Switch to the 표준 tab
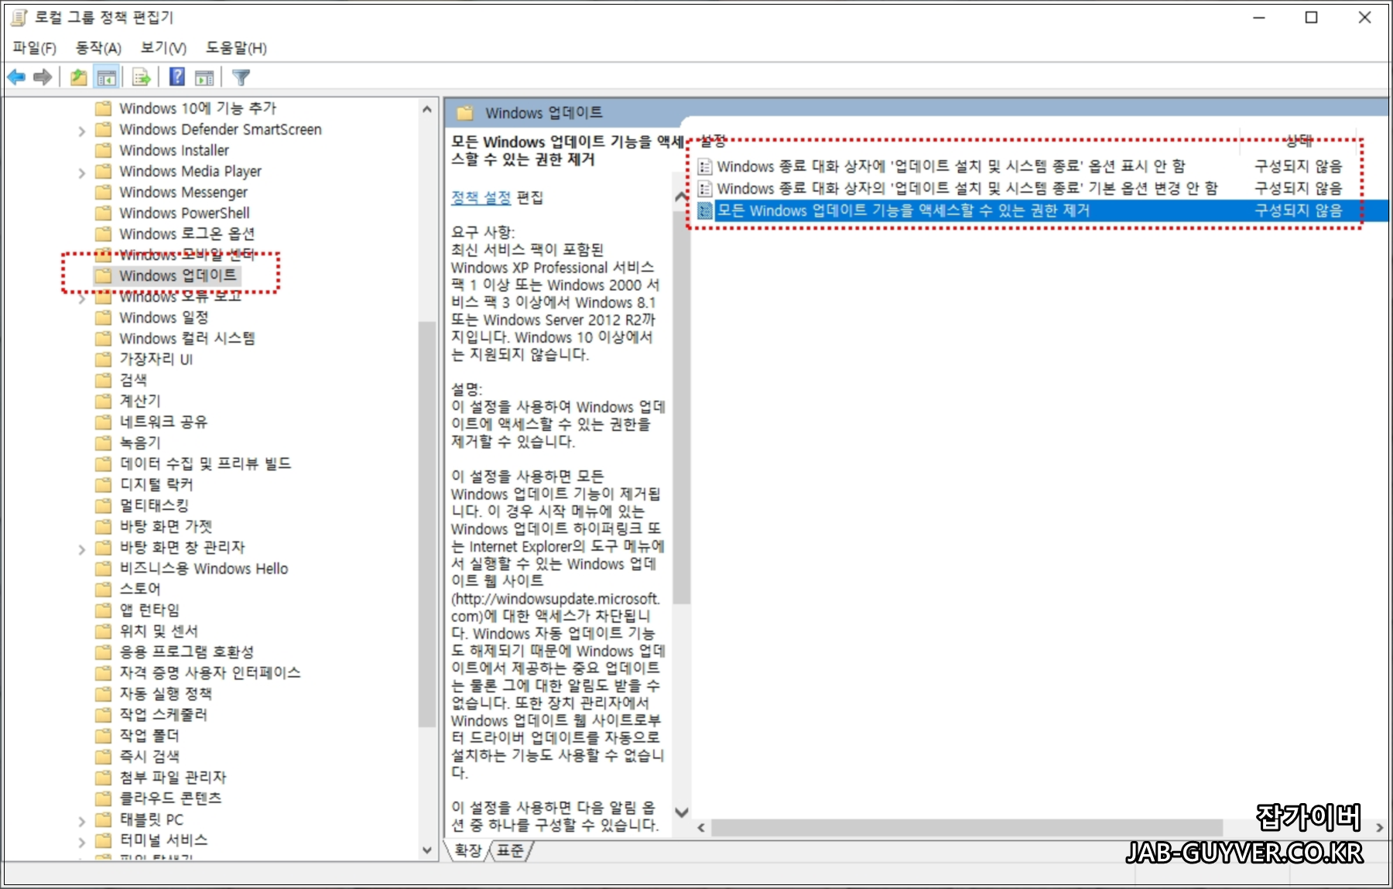 pyautogui.click(x=510, y=851)
